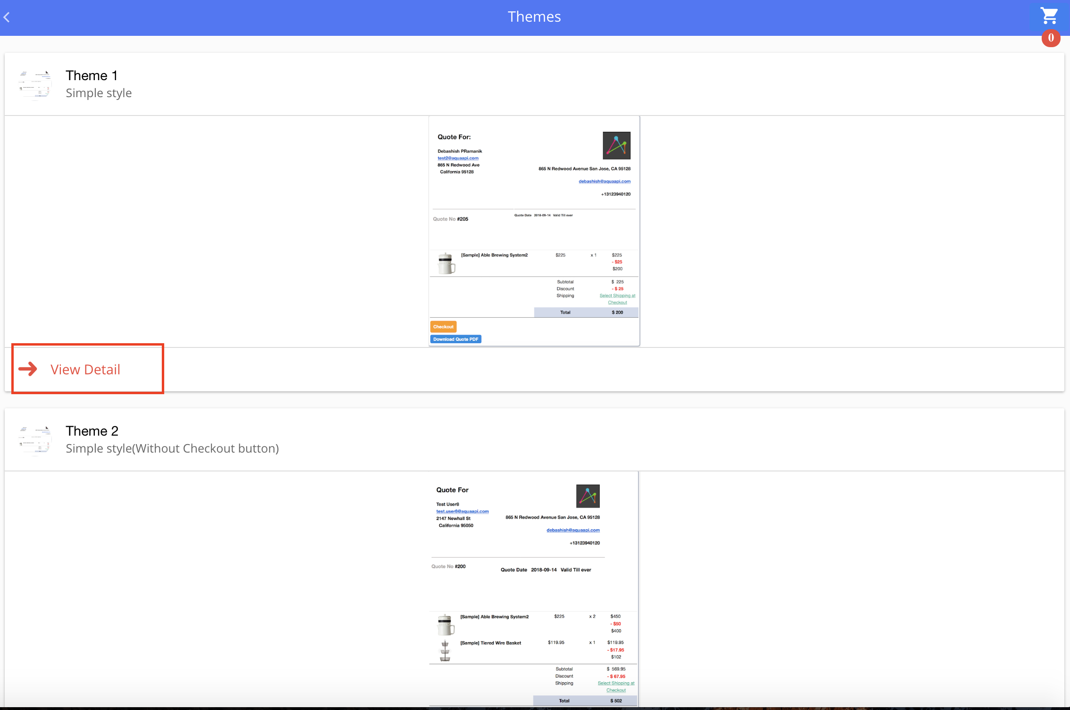Select the Theme 2 title text
The width and height of the screenshot is (1070, 710).
pyautogui.click(x=92, y=431)
